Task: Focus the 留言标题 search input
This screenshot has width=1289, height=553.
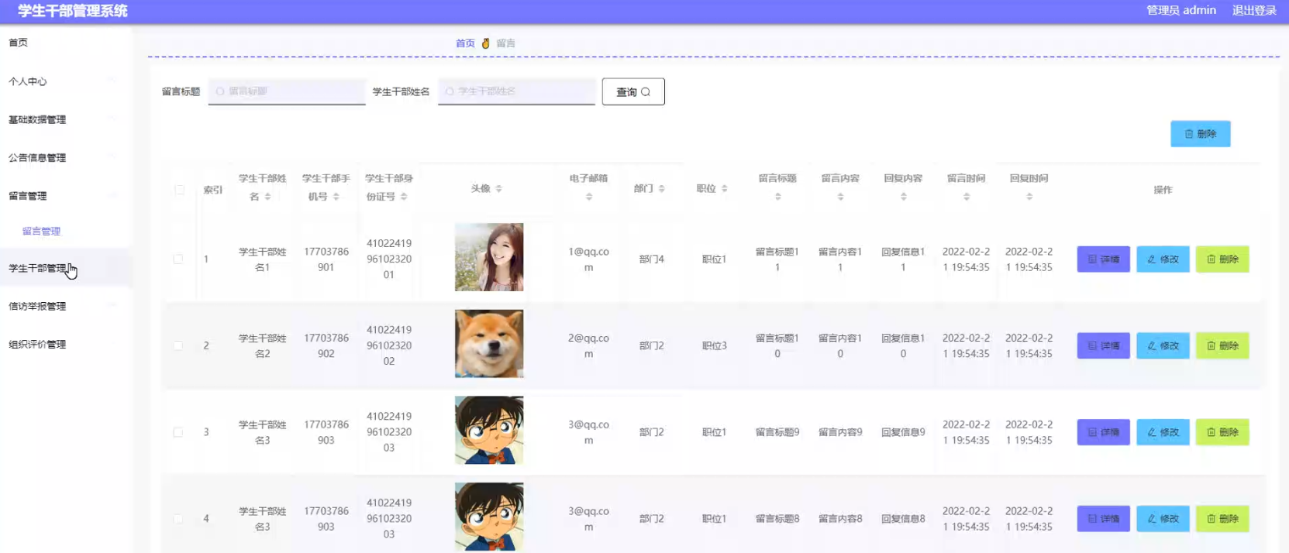Action: click(287, 91)
